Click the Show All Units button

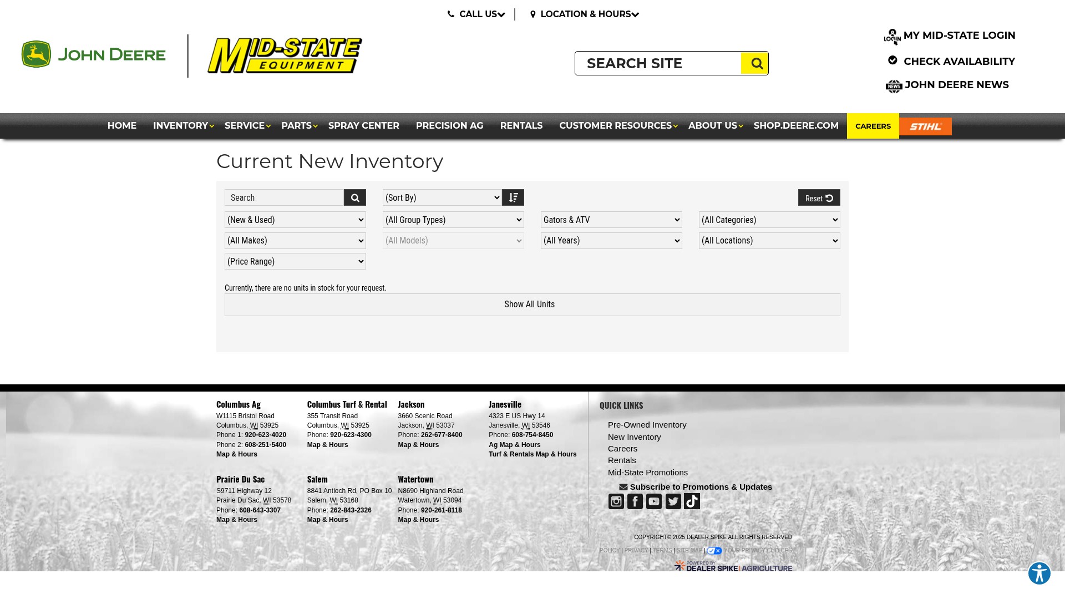pos(532,304)
